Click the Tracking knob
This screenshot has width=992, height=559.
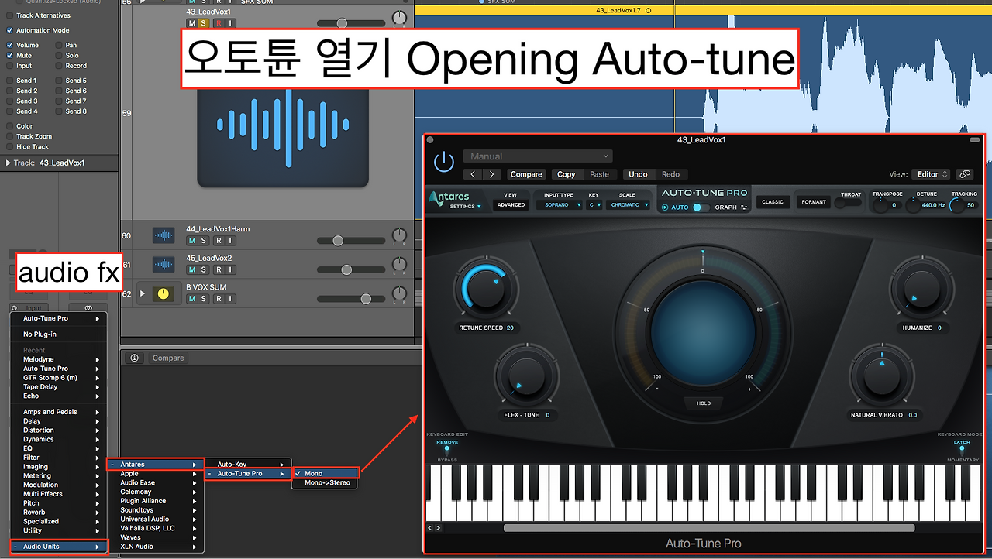958,205
